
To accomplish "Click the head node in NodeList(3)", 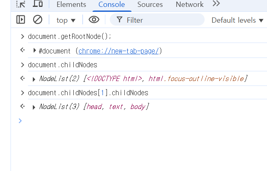I will click(x=94, y=107).
